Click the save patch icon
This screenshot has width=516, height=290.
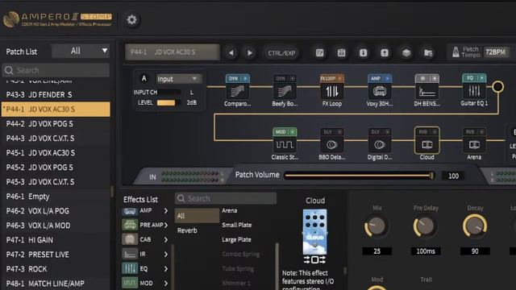click(x=341, y=52)
